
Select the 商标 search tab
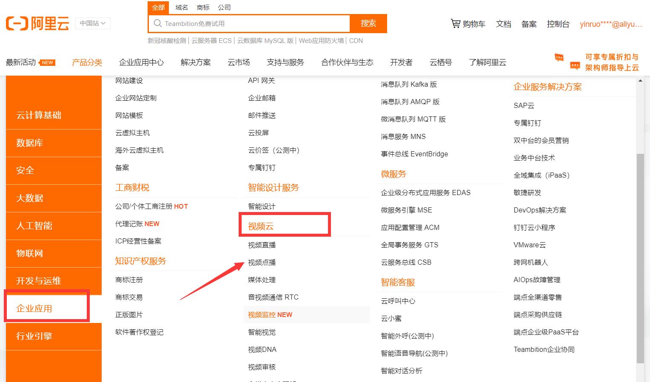[203, 7]
